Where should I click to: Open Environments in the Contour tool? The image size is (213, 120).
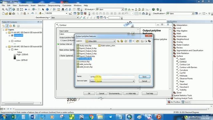[x=115, y=93]
